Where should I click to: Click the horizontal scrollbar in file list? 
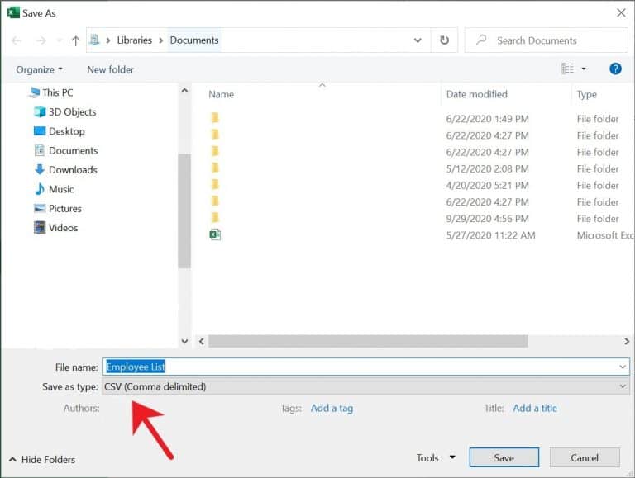368,341
